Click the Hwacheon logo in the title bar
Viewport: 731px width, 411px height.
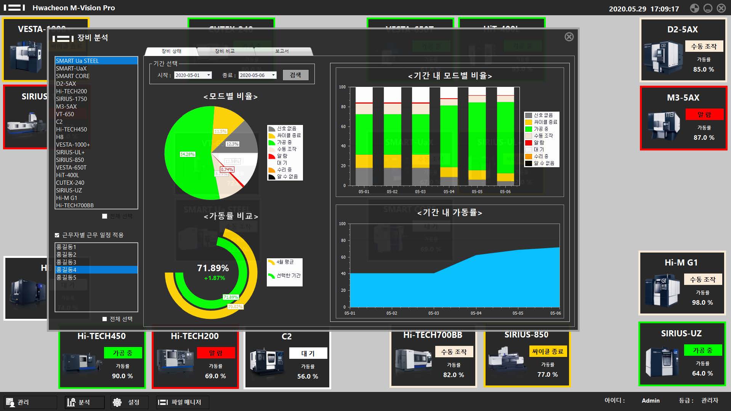14,8
